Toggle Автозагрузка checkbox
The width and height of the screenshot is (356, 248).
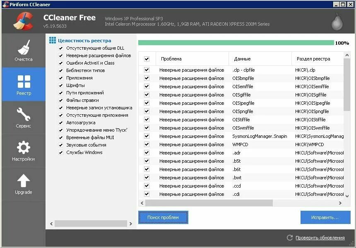(60, 123)
